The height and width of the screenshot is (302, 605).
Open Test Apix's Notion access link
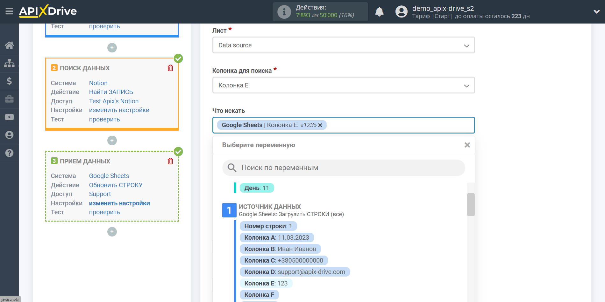114,101
